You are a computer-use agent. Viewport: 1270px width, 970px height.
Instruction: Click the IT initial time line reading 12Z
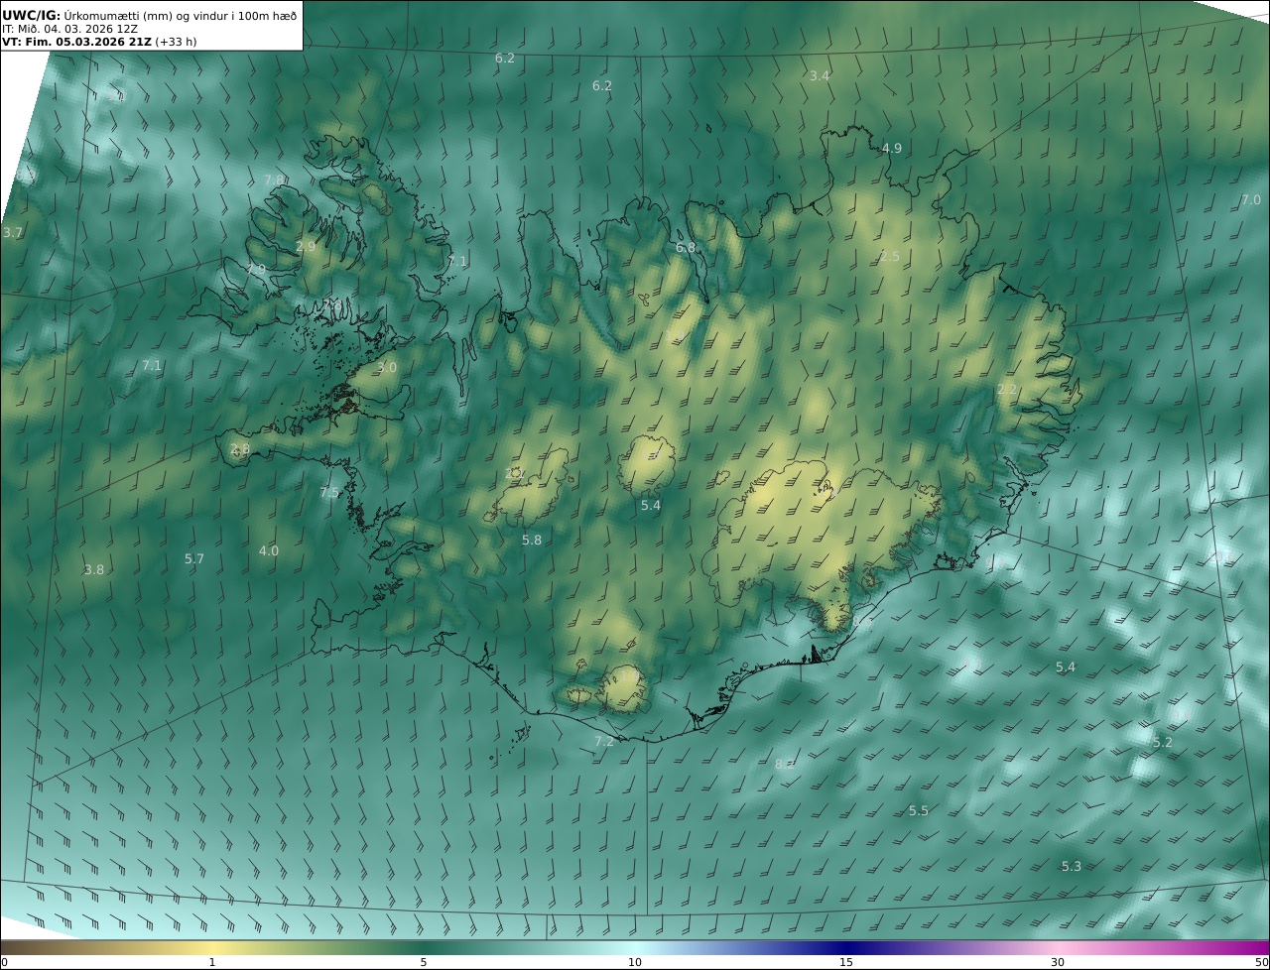(70, 29)
